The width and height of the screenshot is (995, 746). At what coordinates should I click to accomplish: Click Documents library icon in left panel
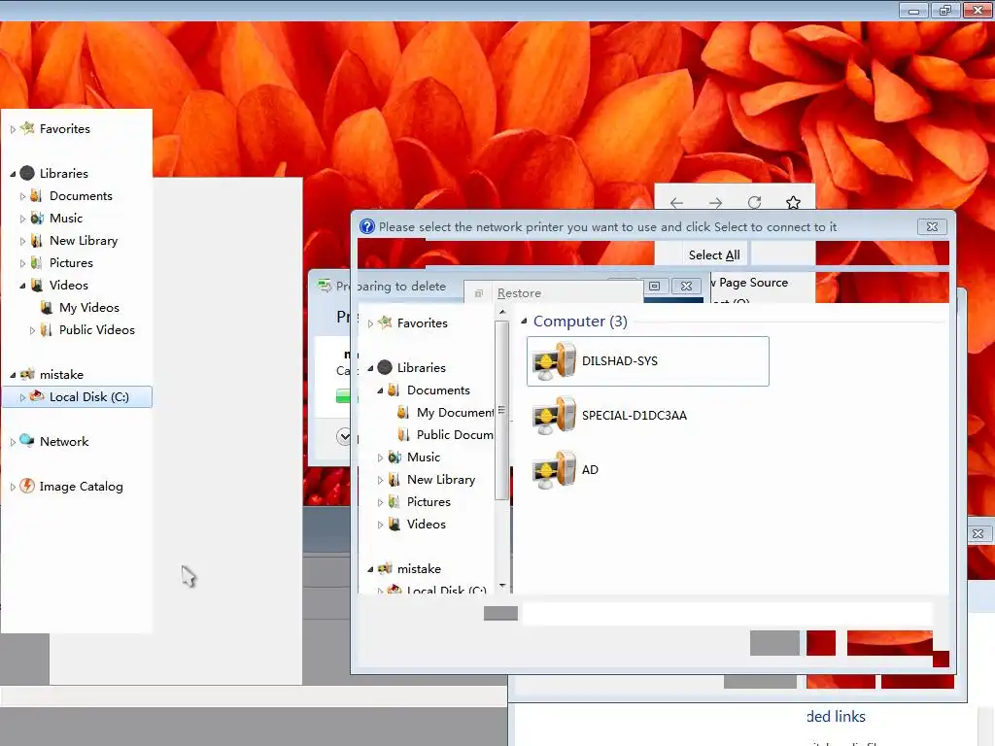click(x=37, y=195)
